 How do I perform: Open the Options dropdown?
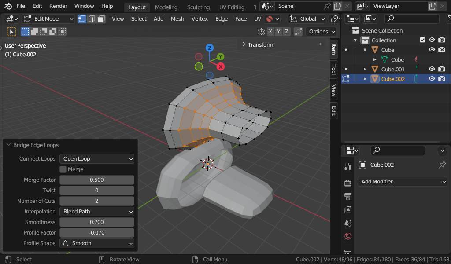point(322,32)
